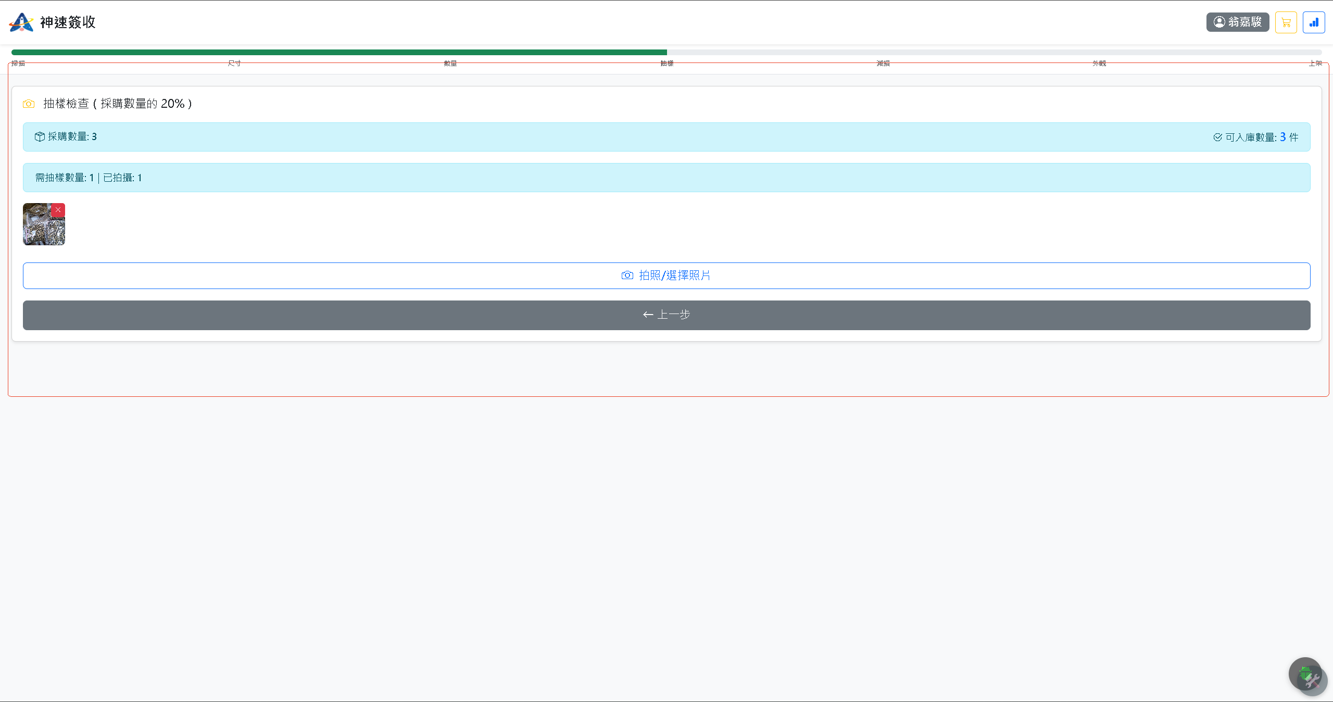The width and height of the screenshot is (1333, 702).
Task: Click the check icon beside 可入庫數量
Action: (x=1217, y=137)
